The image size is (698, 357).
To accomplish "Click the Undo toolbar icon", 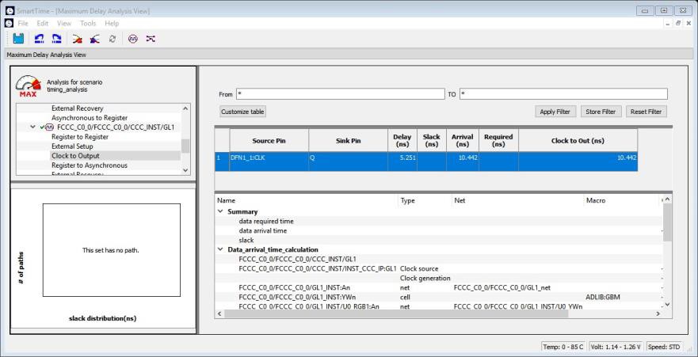I will (40, 38).
